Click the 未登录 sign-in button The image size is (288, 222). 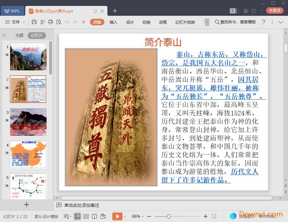pyautogui.click(x=275, y=11)
